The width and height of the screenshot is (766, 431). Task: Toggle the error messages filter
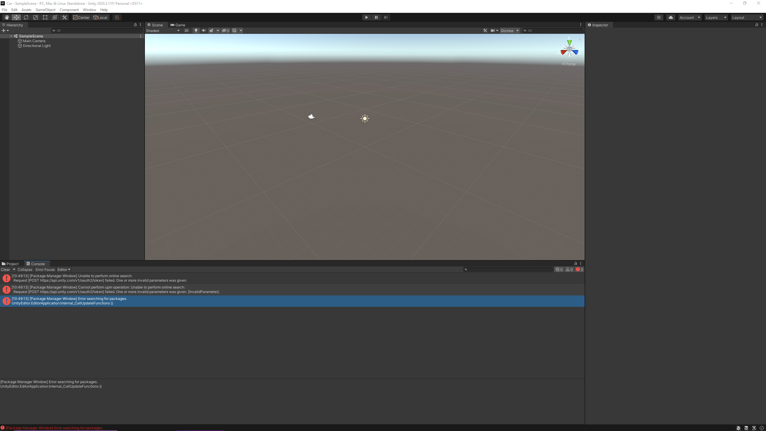[x=579, y=269]
